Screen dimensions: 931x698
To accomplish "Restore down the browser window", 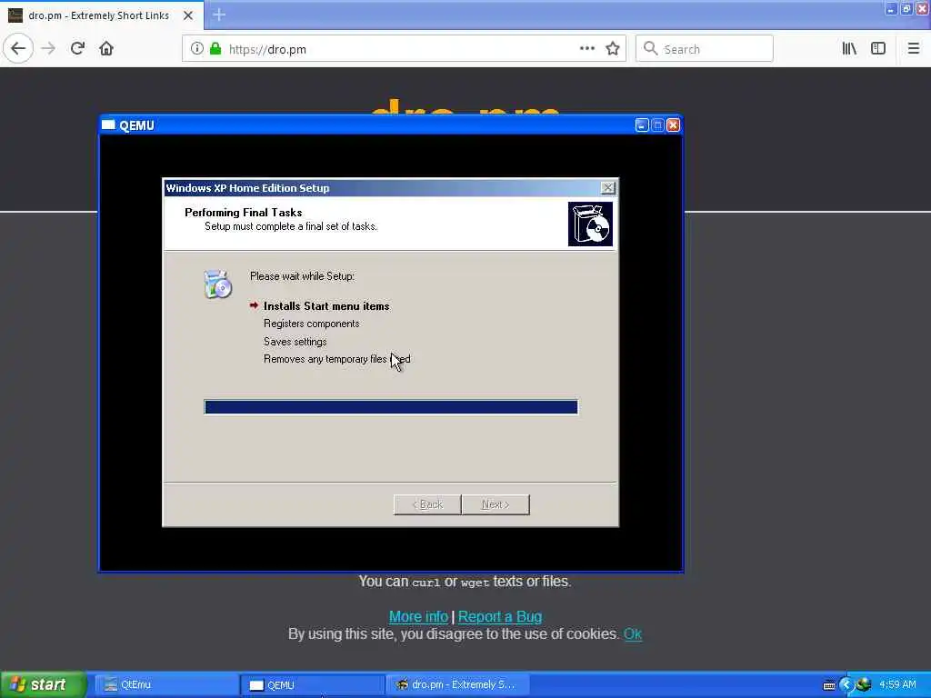I will pos(906,9).
